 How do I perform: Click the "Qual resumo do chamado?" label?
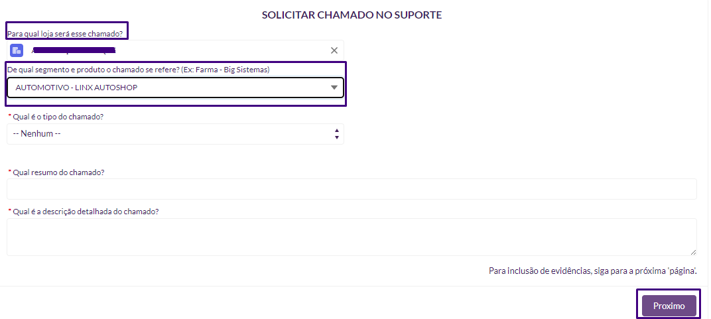click(x=58, y=172)
